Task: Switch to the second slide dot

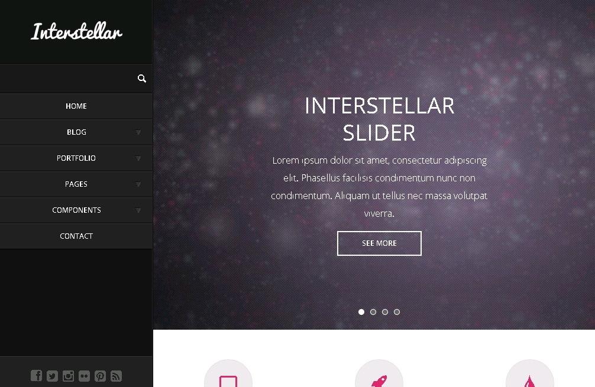Action: pyautogui.click(x=373, y=312)
